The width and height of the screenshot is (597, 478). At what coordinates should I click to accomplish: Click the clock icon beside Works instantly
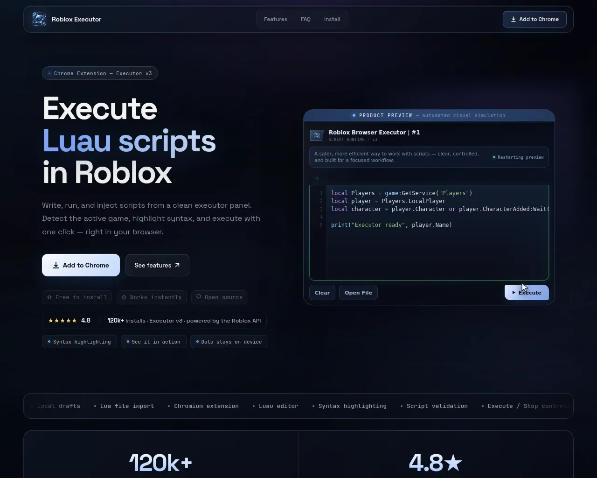(124, 297)
